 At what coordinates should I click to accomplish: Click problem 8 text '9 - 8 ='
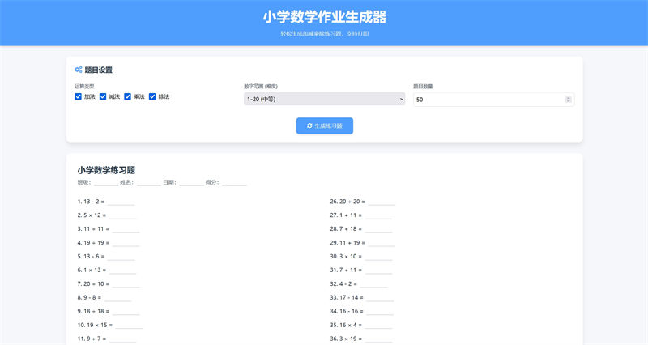[x=92, y=297]
